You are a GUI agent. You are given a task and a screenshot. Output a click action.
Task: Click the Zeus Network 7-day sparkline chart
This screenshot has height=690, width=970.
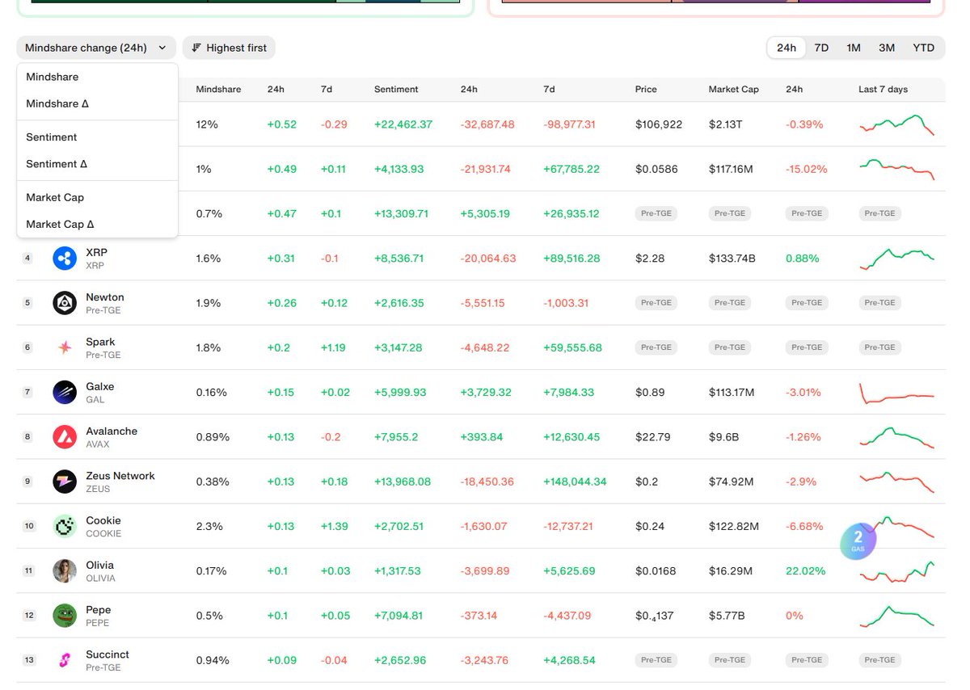[x=896, y=482]
